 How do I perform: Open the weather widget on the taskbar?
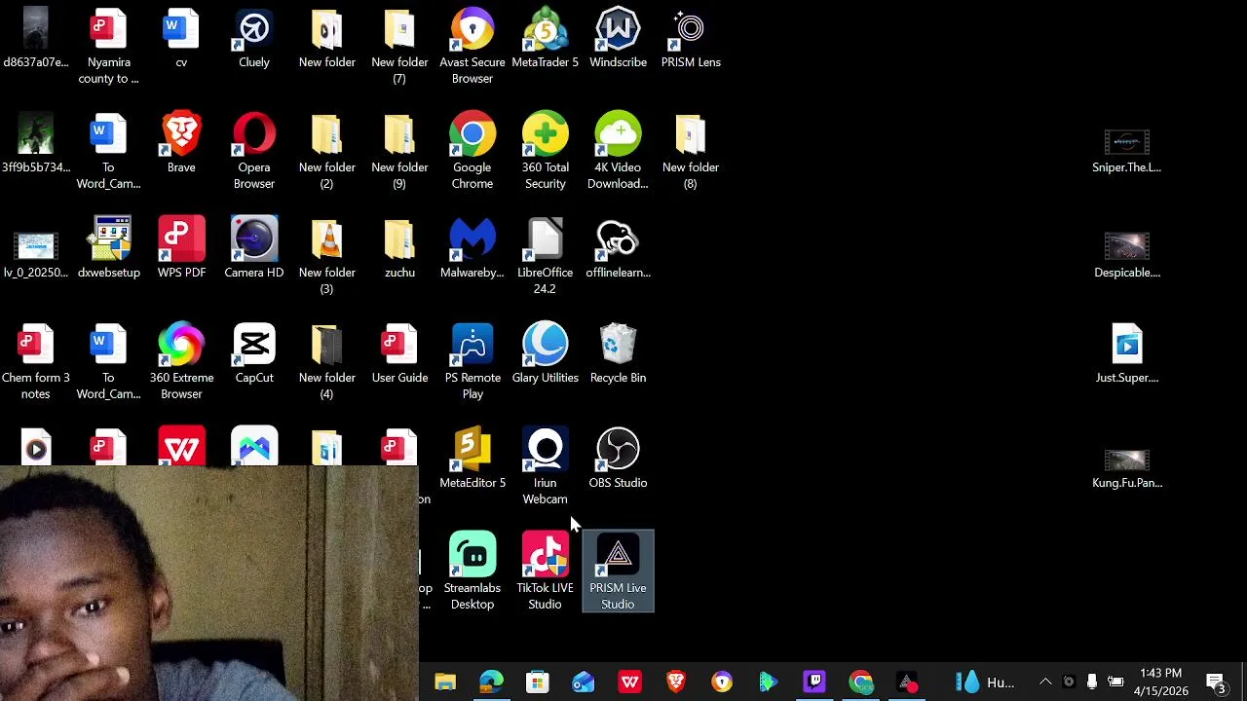coord(986,683)
